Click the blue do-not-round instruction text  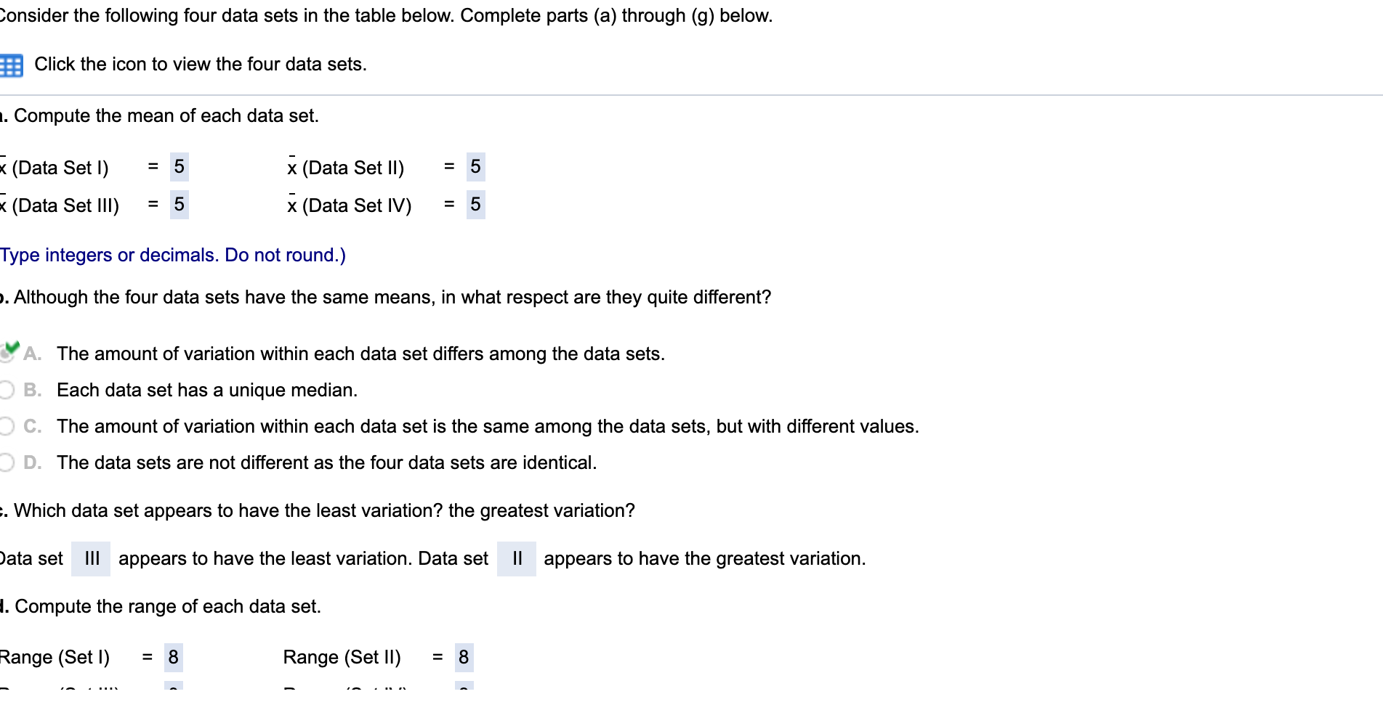[x=172, y=255]
